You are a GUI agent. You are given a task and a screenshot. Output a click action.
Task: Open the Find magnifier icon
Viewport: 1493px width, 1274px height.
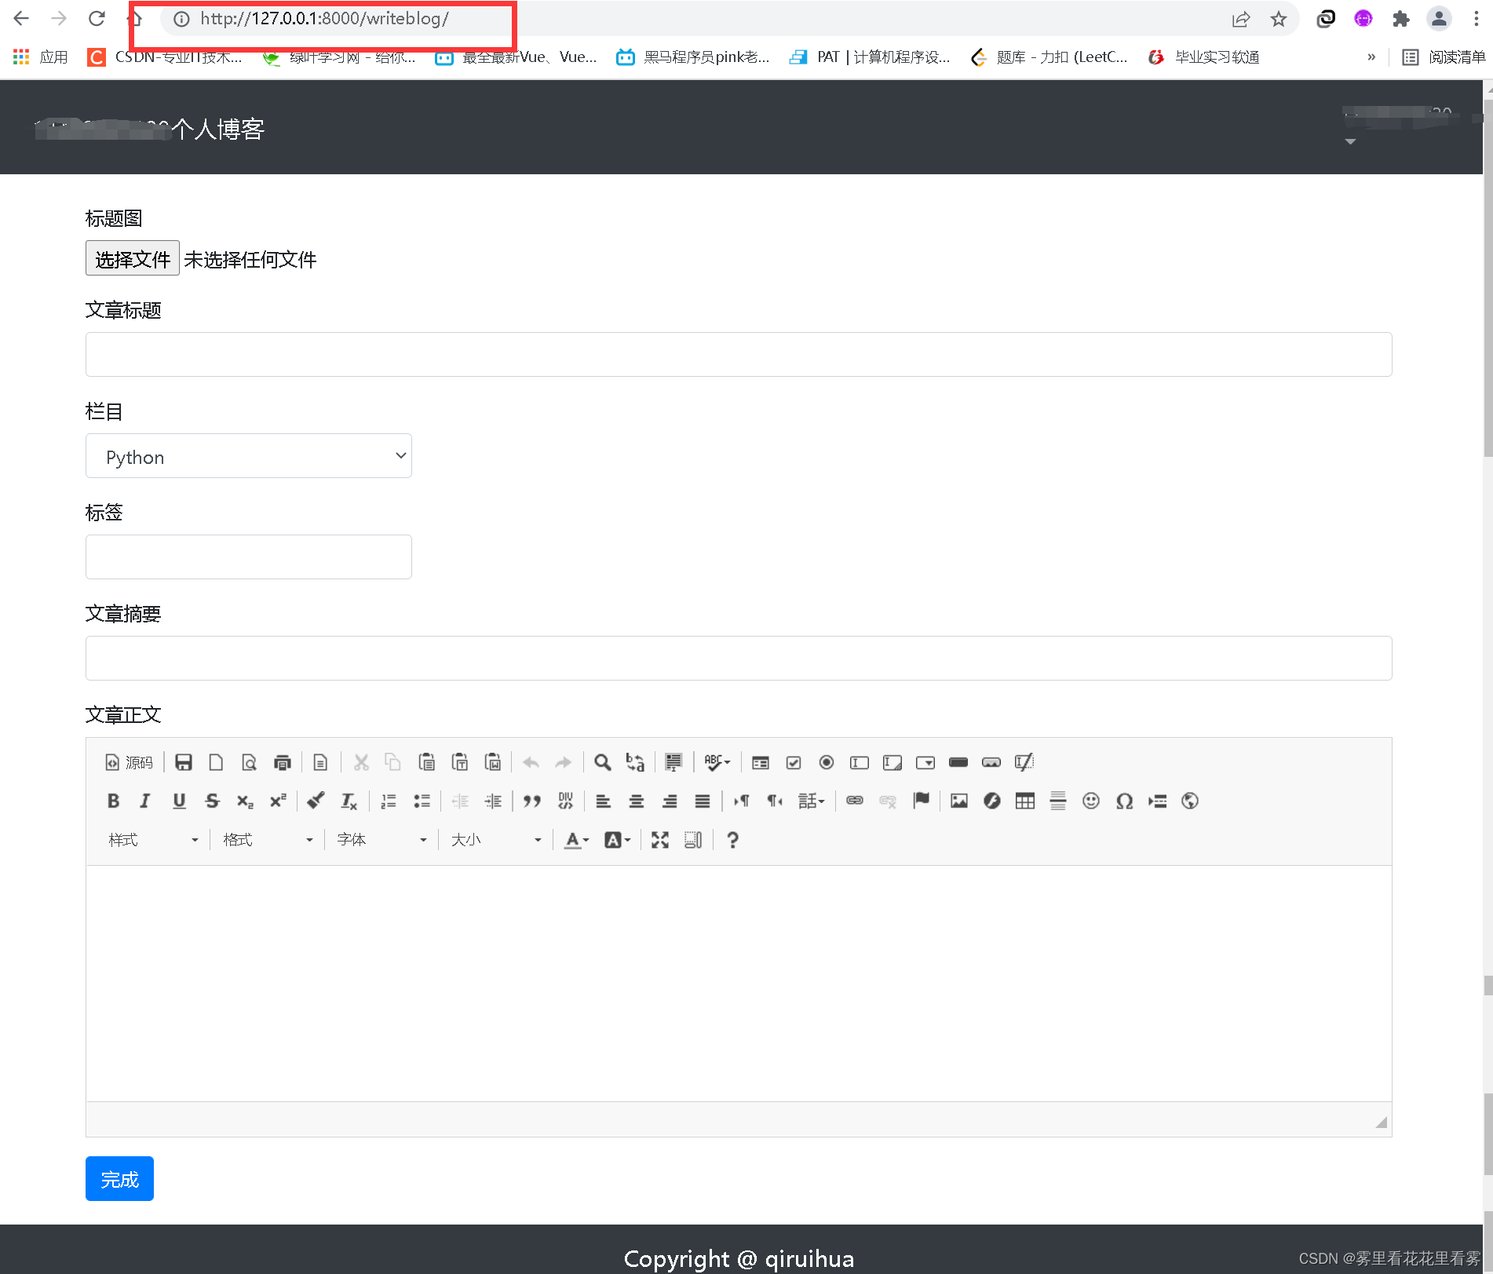(x=602, y=762)
